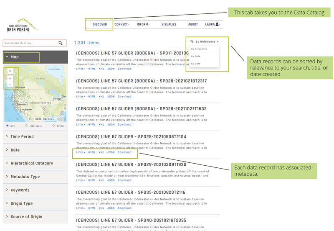Open record SP035-20210823T2116 title
Image resolution: width=334 pixels, height=231 pixels.
tap(131, 192)
